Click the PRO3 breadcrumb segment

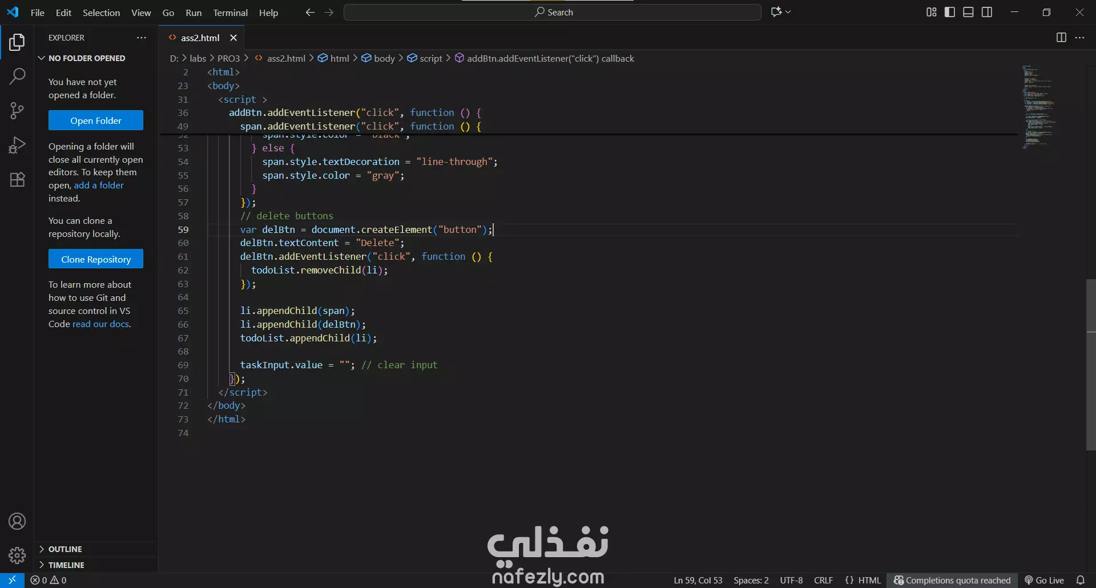228,58
